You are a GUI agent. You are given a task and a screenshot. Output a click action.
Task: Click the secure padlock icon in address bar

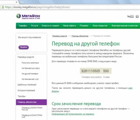[3, 7]
